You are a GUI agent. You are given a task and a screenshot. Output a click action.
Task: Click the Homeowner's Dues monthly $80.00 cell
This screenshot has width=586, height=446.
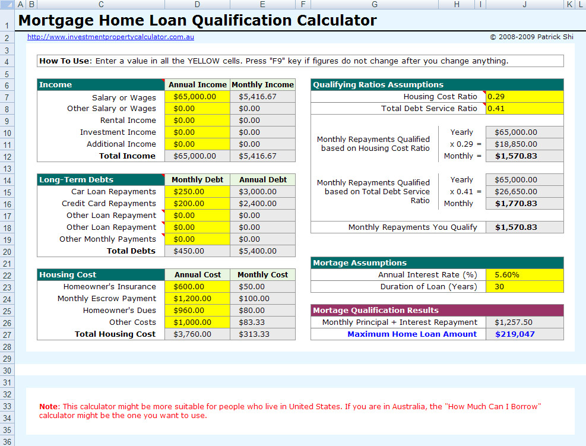263,310
